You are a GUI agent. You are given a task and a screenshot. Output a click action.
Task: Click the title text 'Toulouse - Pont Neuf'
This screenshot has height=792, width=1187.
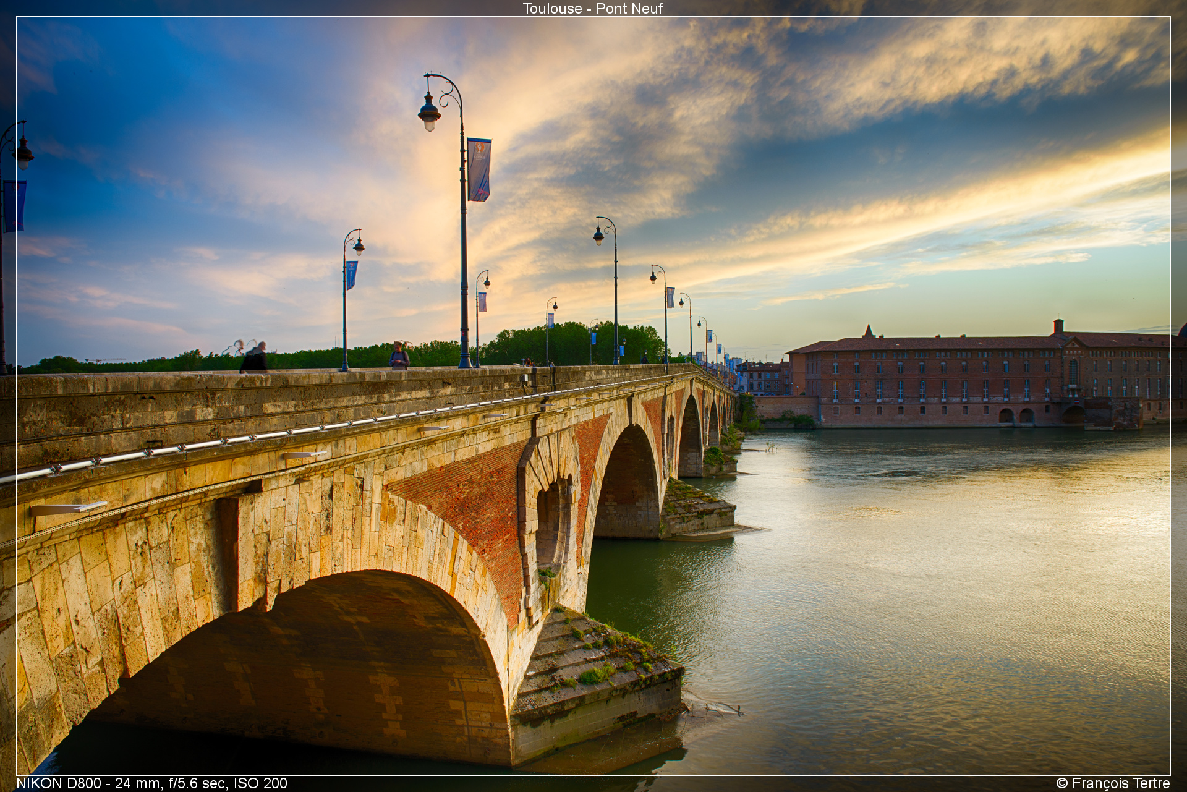tap(592, 9)
